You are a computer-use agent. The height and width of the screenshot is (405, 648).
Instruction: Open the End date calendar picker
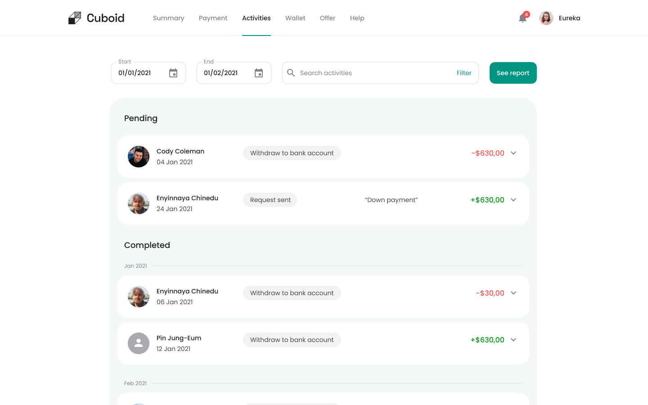coord(259,73)
